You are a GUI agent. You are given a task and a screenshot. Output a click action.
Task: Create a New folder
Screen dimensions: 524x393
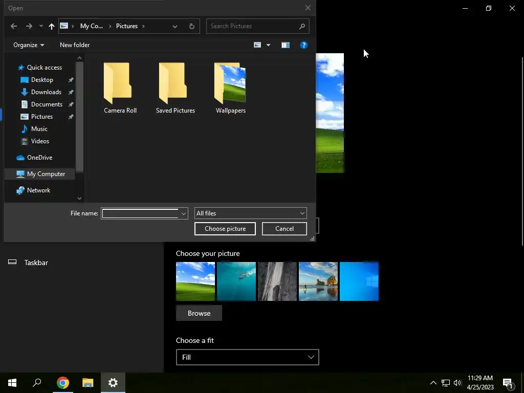pos(75,45)
